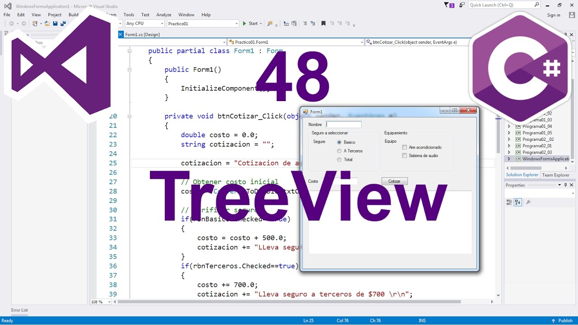
Task: Click the Navigate Forward toolbar arrow
Action: (x=23, y=23)
